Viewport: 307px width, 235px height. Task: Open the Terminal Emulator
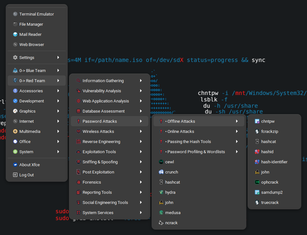point(36,14)
